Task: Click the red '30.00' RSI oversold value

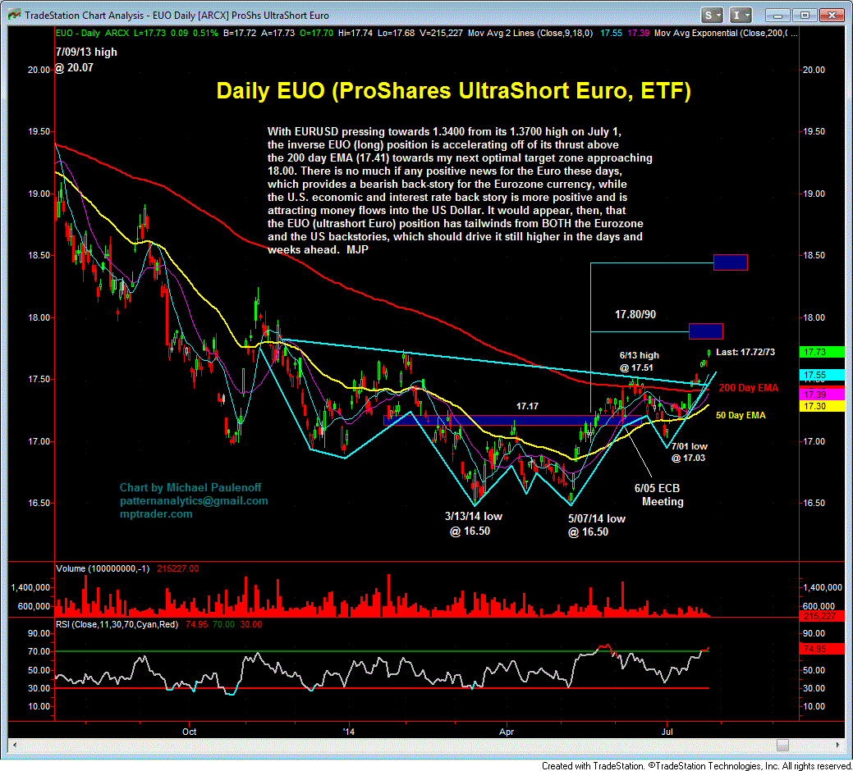Action: [x=250, y=624]
